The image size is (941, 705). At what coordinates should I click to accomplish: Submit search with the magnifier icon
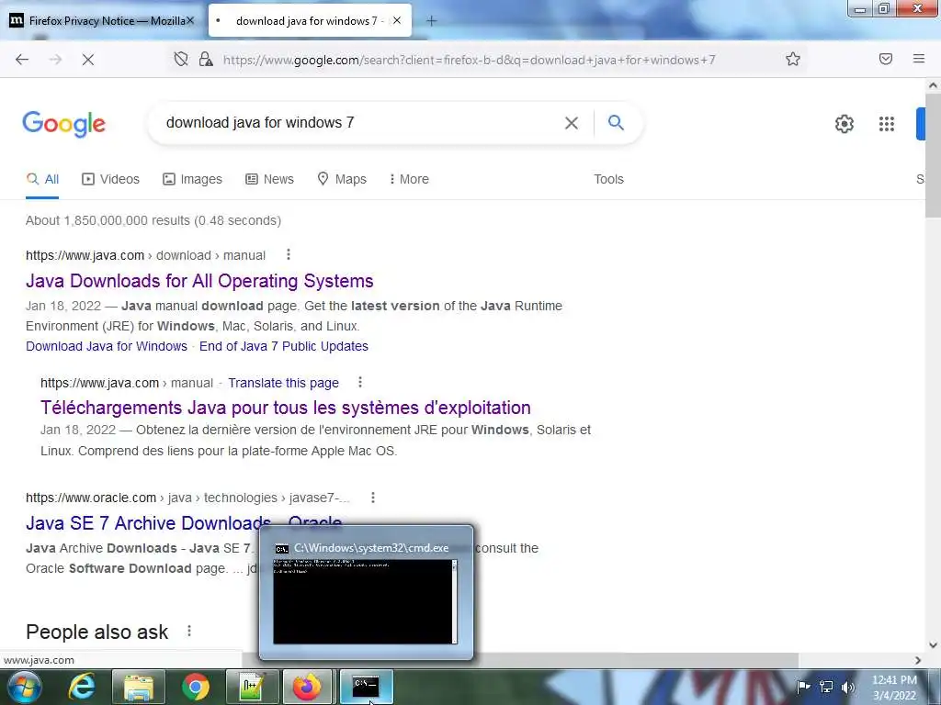coord(616,123)
